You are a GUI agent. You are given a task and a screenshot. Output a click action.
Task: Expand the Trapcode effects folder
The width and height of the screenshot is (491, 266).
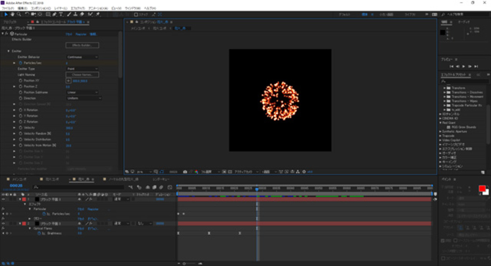pyautogui.click(x=440, y=136)
